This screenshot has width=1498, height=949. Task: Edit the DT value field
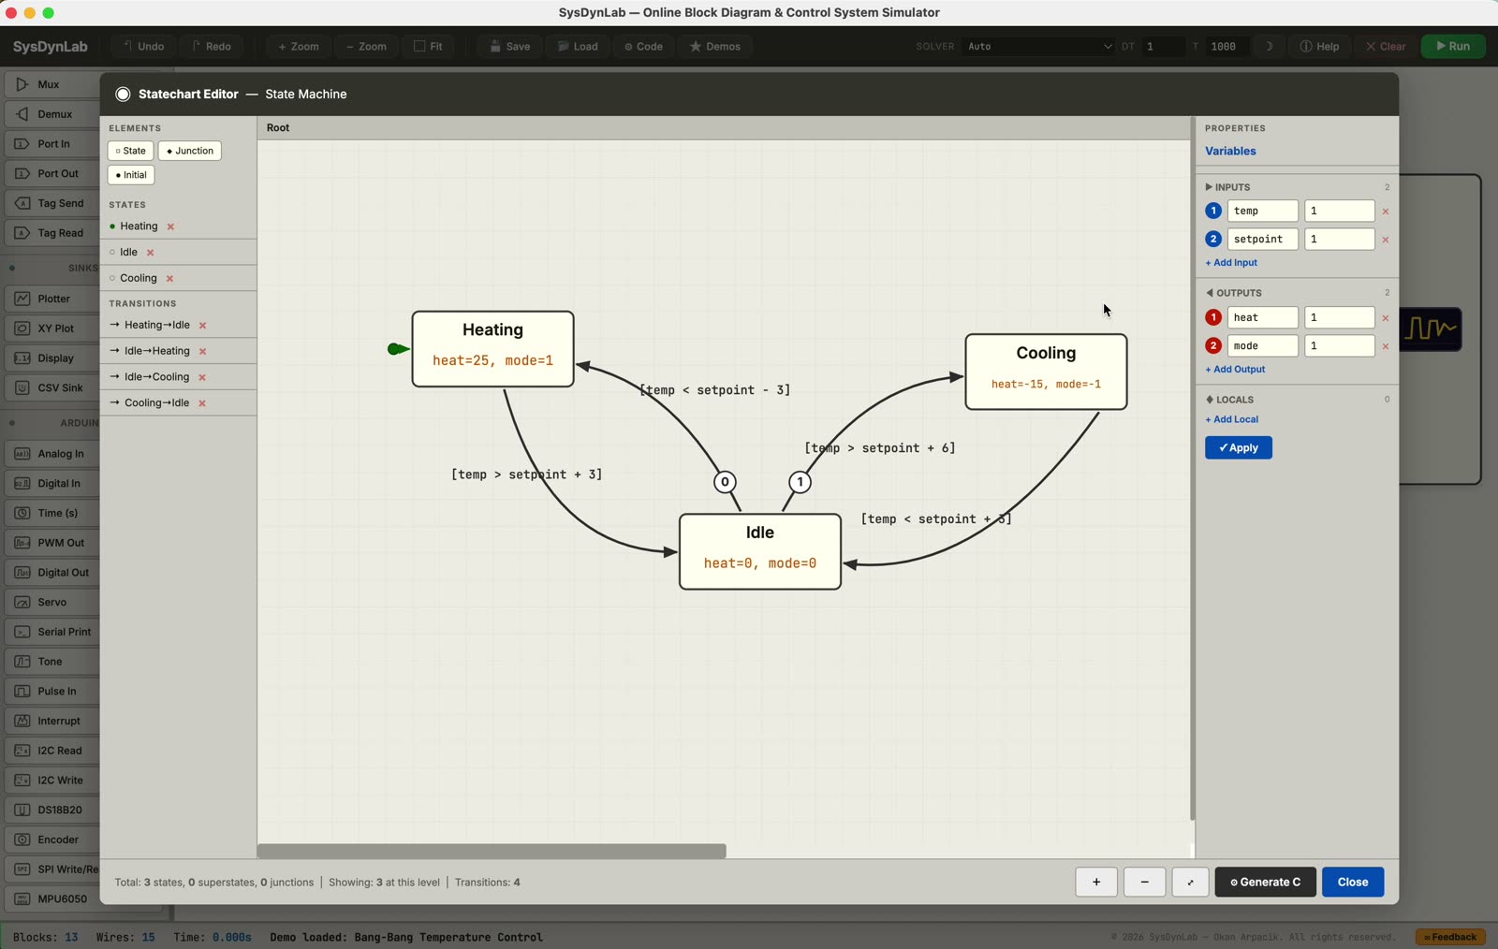pyautogui.click(x=1164, y=46)
